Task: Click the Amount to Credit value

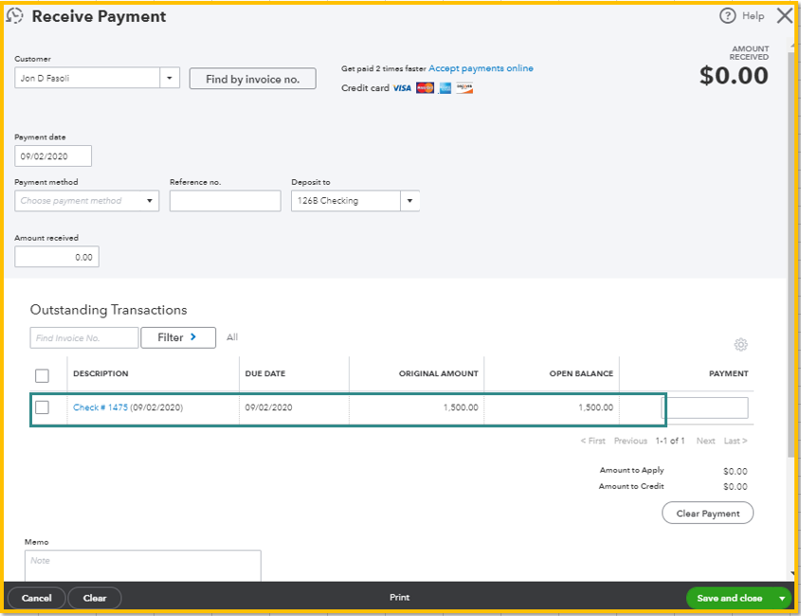Action: (x=735, y=487)
